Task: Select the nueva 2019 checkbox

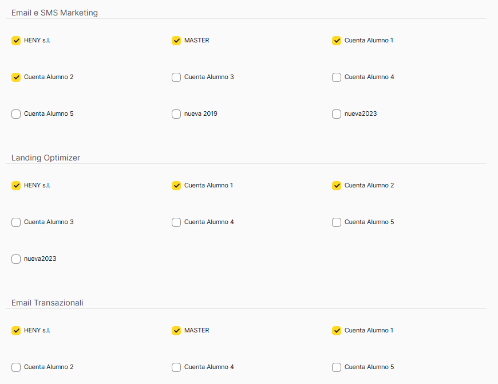Action: tap(176, 114)
